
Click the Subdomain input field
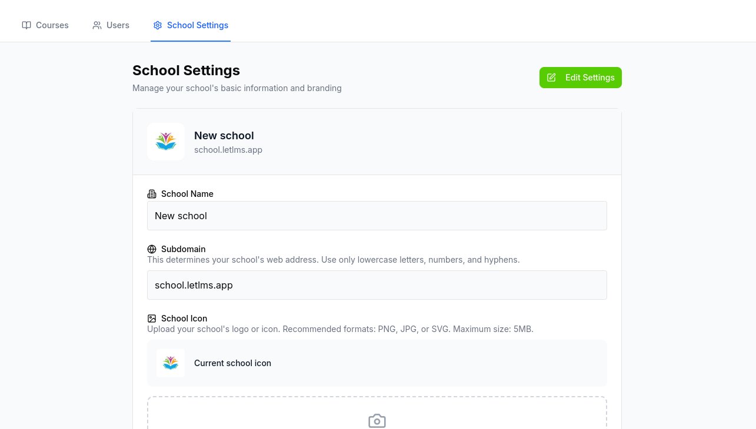pos(377,285)
